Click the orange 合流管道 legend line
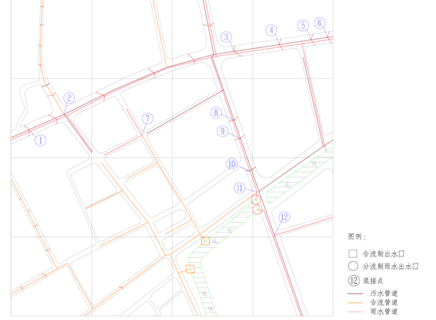Screen dimensions: 436x320 pos(355,302)
